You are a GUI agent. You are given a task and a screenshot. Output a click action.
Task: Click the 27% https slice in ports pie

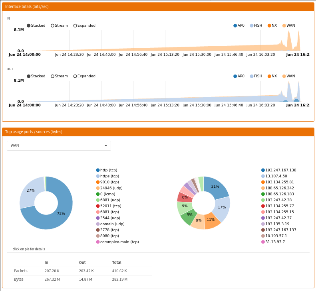(31, 190)
